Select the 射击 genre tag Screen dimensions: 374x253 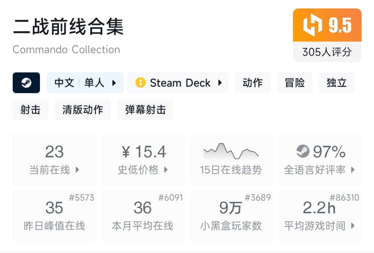[31, 110]
